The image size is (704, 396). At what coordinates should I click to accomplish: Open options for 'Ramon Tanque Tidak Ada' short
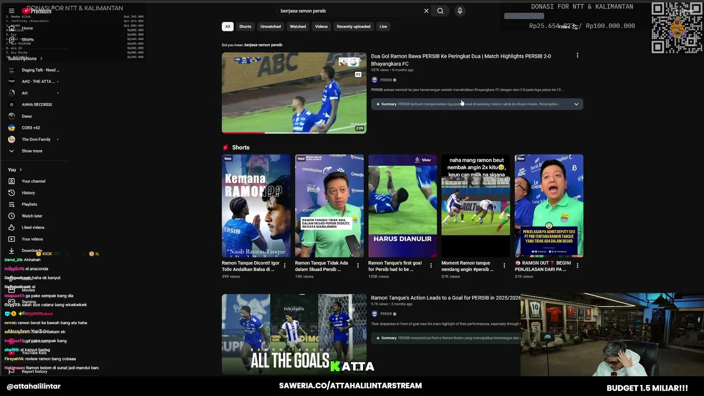[x=358, y=266]
